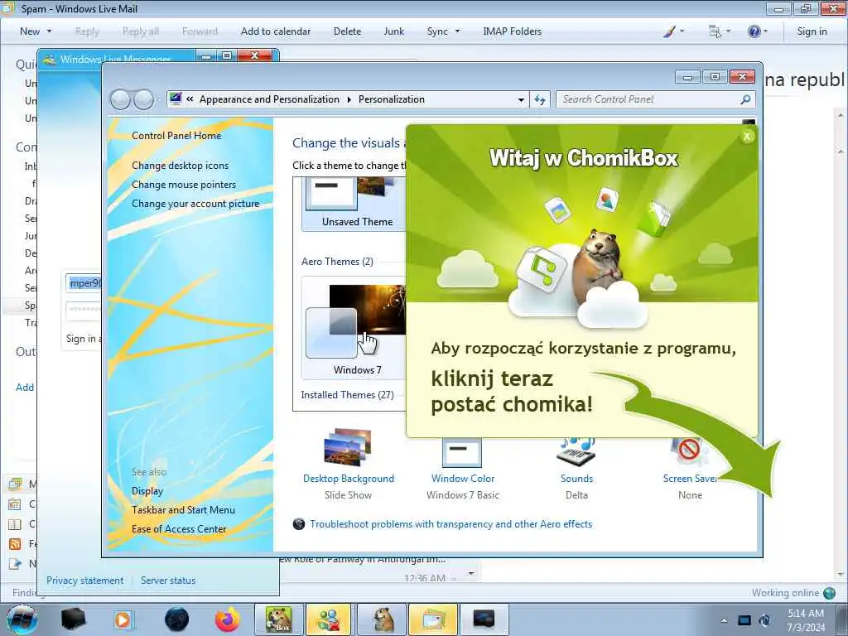Viewport: 848px width, 636px height.
Task: Click IMAP Folders in Windows Live Mail
Action: 512,31
